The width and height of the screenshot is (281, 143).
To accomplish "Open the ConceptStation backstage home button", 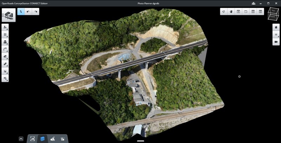I will coord(8,15).
